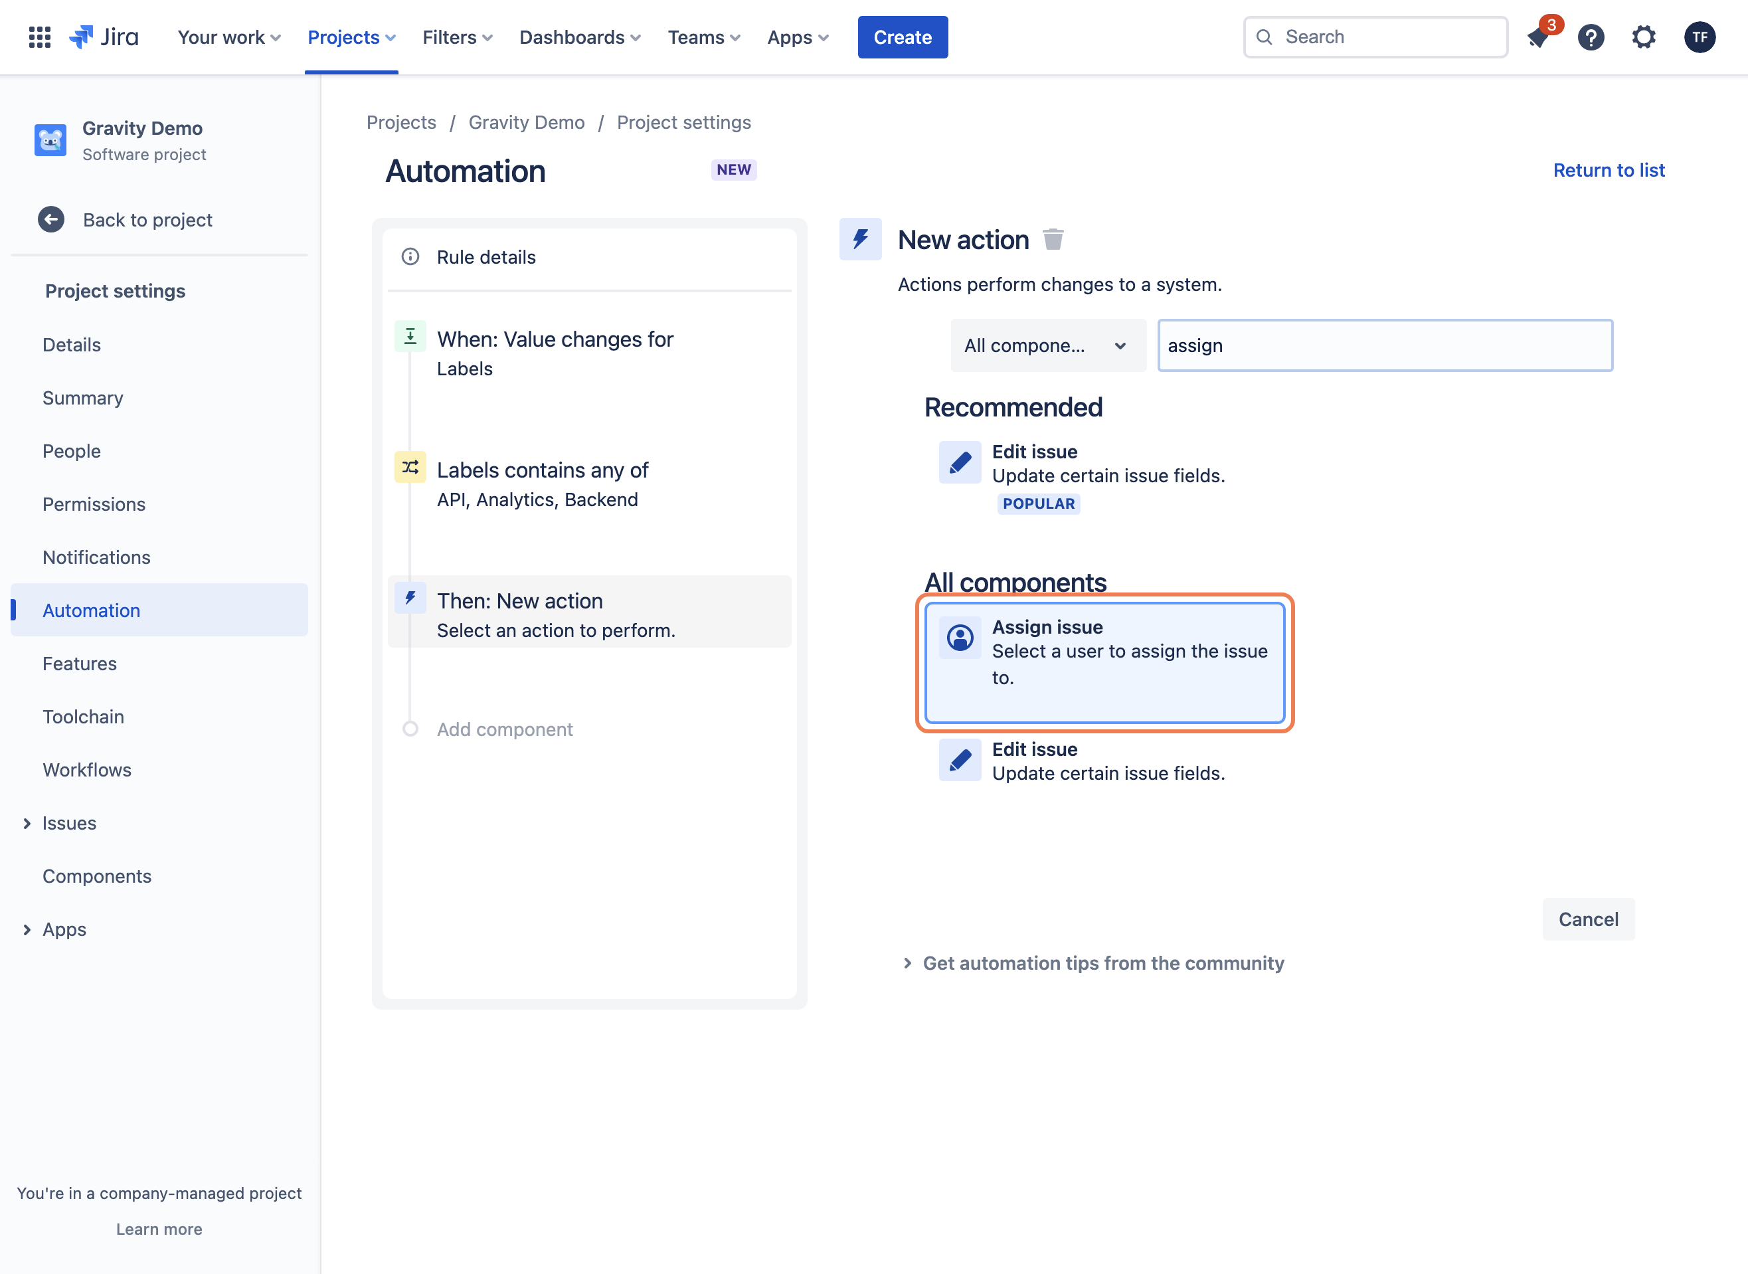Screen dimensions: 1748x1274
Task: Open the notifications bell with badge
Action: [1538, 37]
